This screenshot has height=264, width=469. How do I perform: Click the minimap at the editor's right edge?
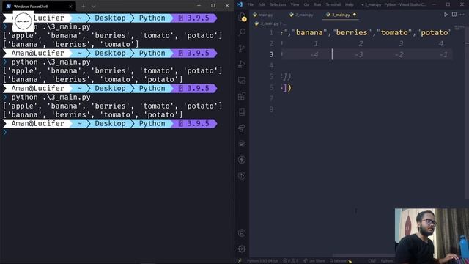coord(459,29)
